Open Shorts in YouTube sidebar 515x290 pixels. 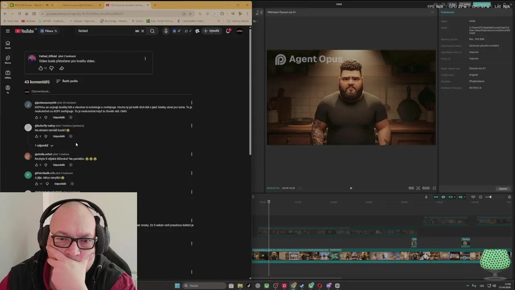point(8,60)
